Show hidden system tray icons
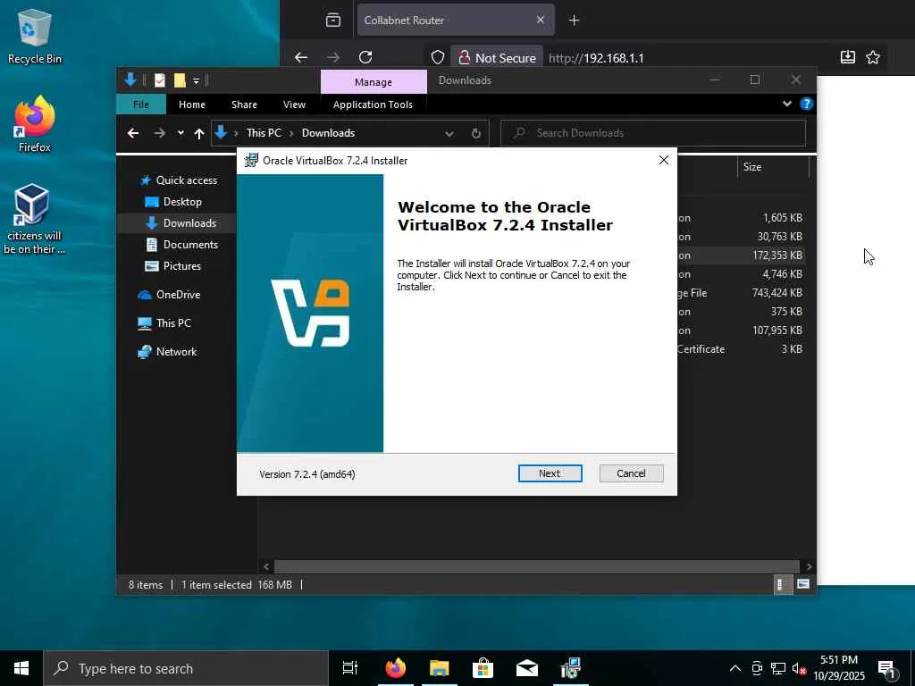 pyautogui.click(x=735, y=668)
